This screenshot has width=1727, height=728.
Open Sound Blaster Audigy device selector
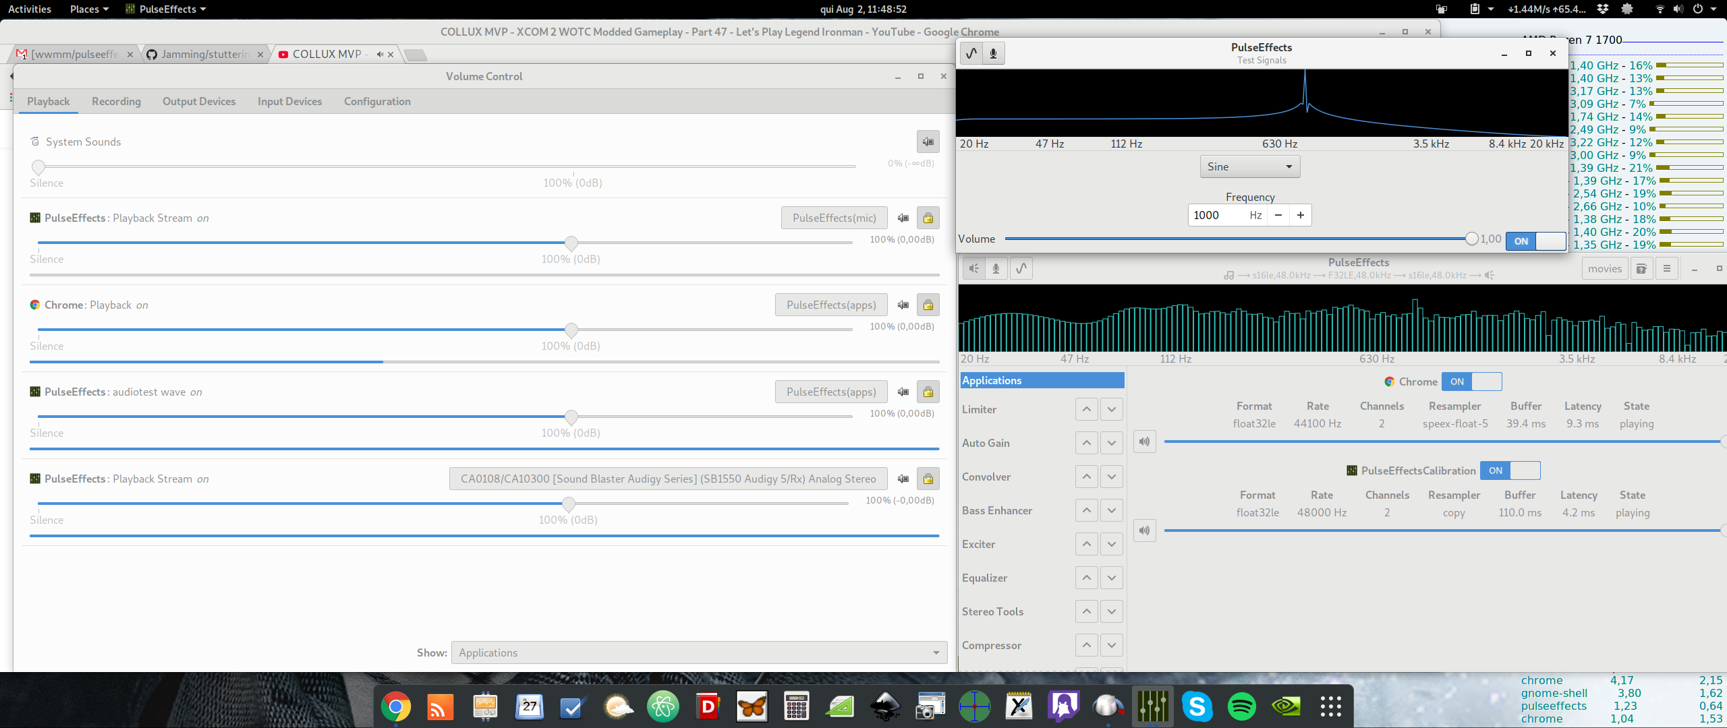tap(668, 479)
